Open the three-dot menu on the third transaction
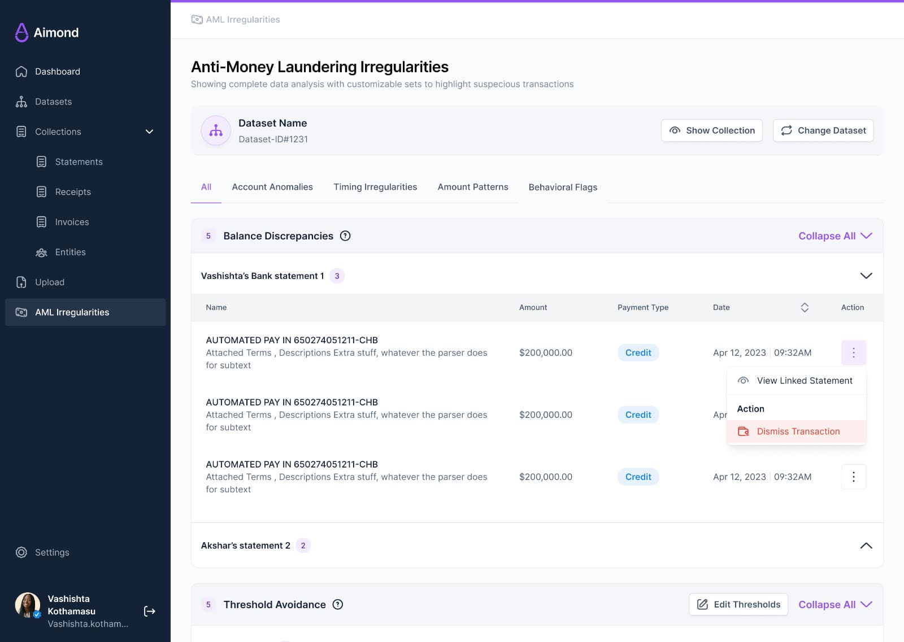The image size is (904, 642). pyautogui.click(x=853, y=477)
